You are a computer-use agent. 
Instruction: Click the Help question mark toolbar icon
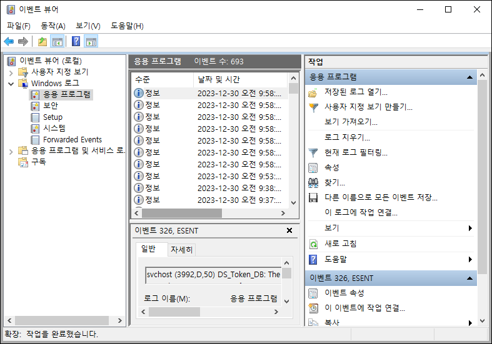(x=76, y=41)
